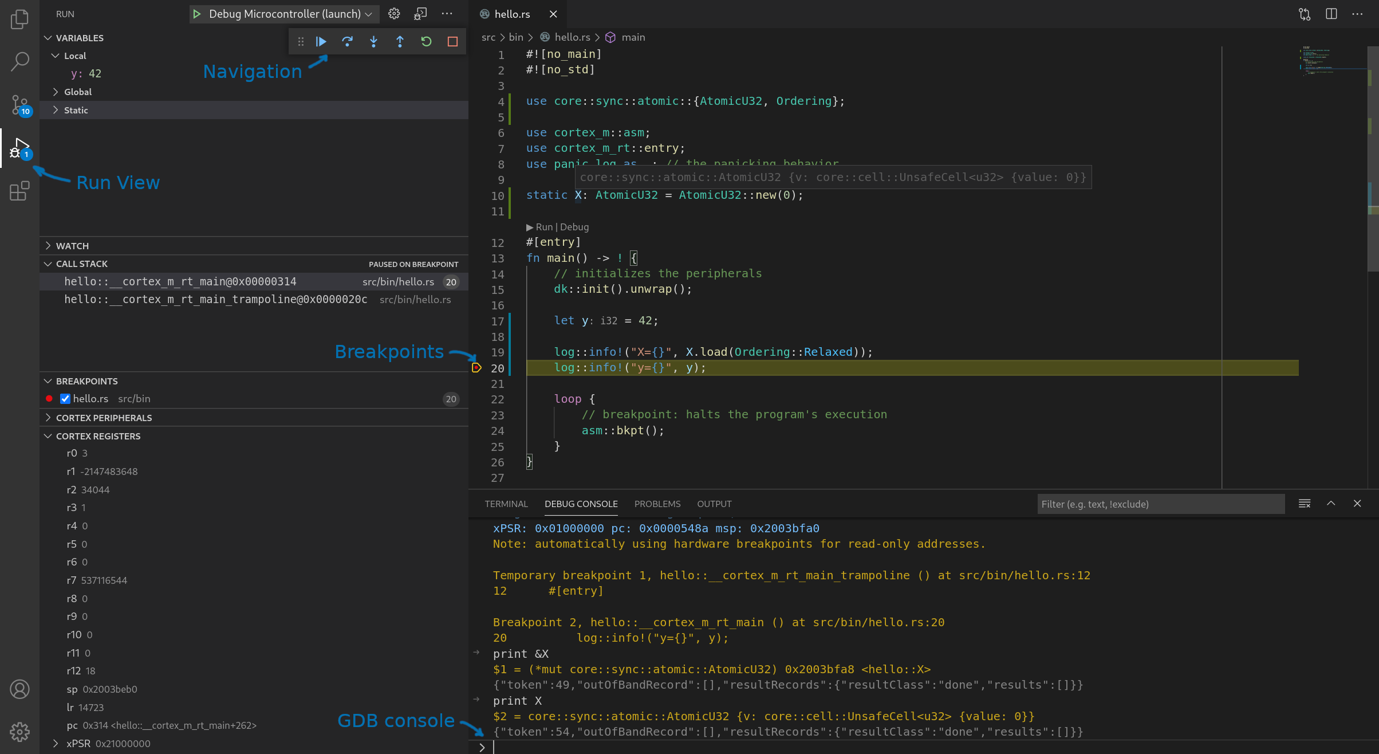Open the debug configuration dropdown
The height and width of the screenshot is (754, 1379).
(x=284, y=14)
